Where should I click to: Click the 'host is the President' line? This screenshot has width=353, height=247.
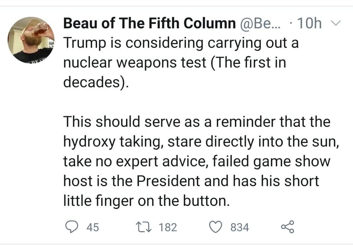click(191, 181)
